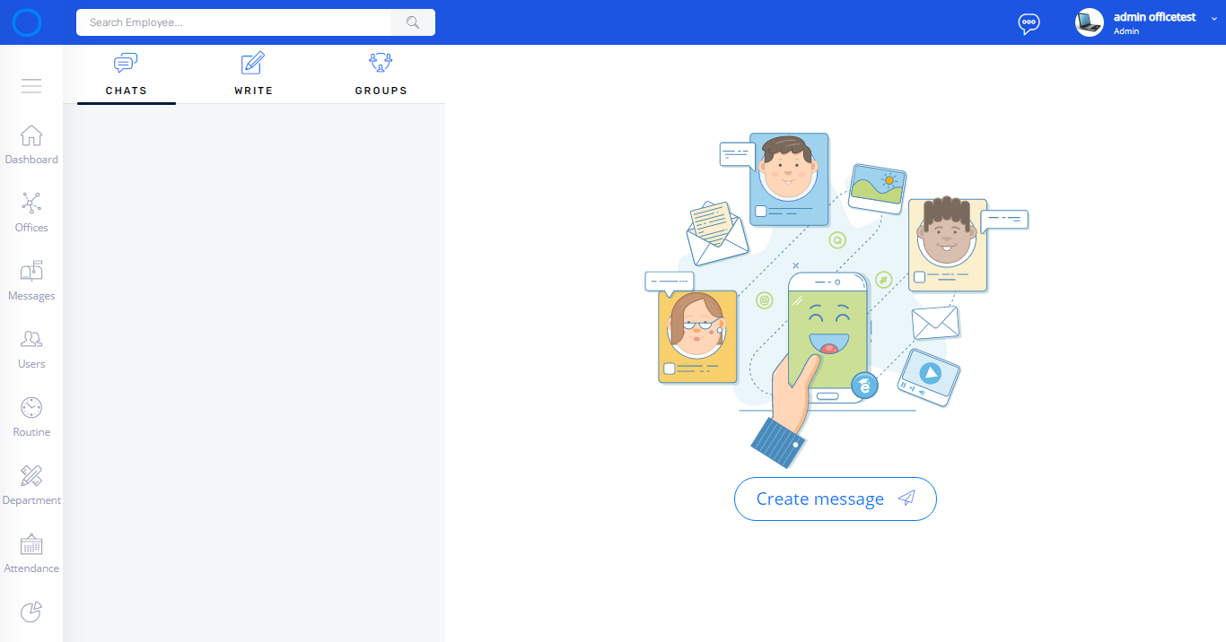The height and width of the screenshot is (642, 1226).
Task: Switch to the Write tab
Action: 253,75
